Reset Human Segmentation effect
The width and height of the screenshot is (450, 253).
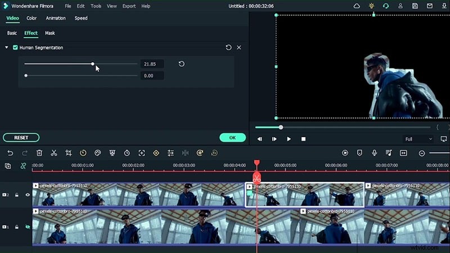pos(228,48)
